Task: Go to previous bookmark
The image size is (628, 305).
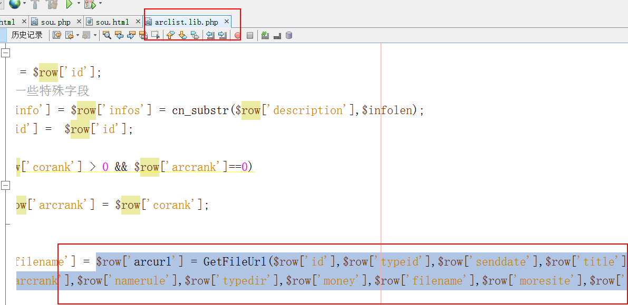Action: point(170,35)
